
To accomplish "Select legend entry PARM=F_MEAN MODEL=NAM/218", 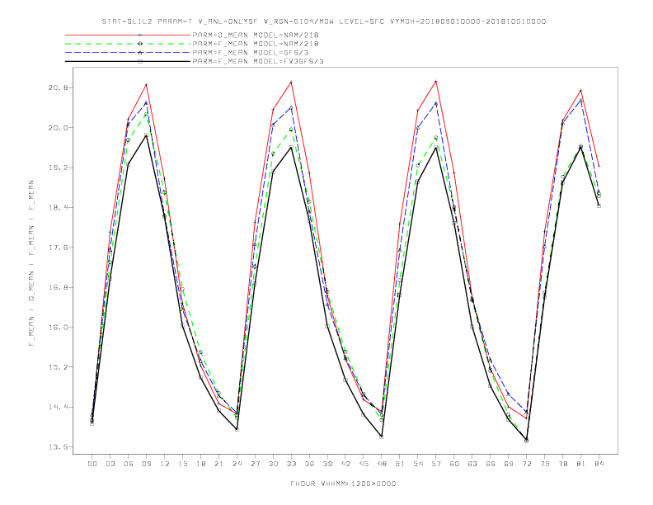I will (x=256, y=44).
